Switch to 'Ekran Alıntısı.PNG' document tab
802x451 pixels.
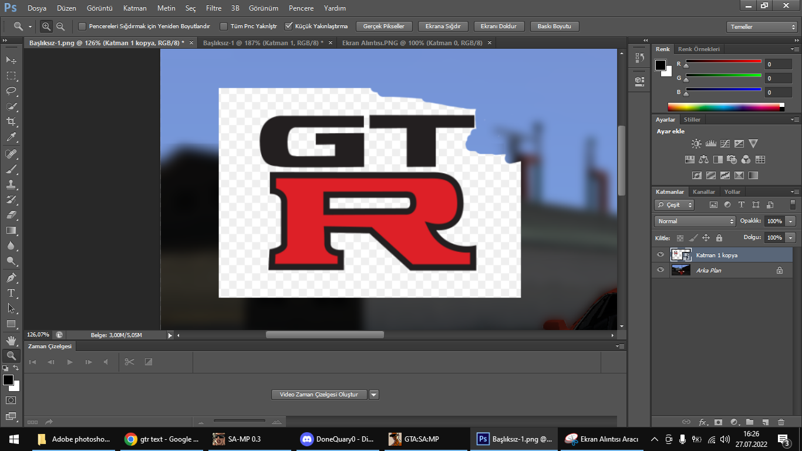[412, 43]
